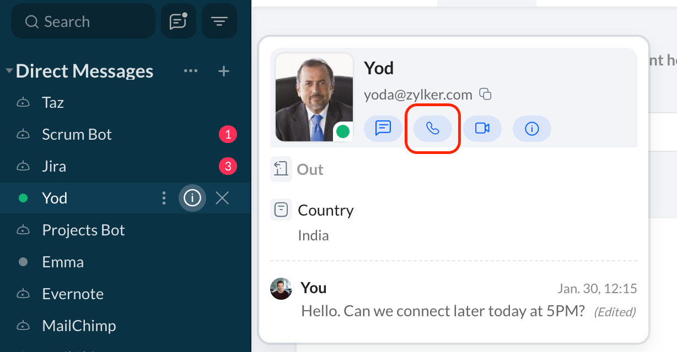Open the Jira conversation
Screen dimensions: 677x352
(54, 167)
